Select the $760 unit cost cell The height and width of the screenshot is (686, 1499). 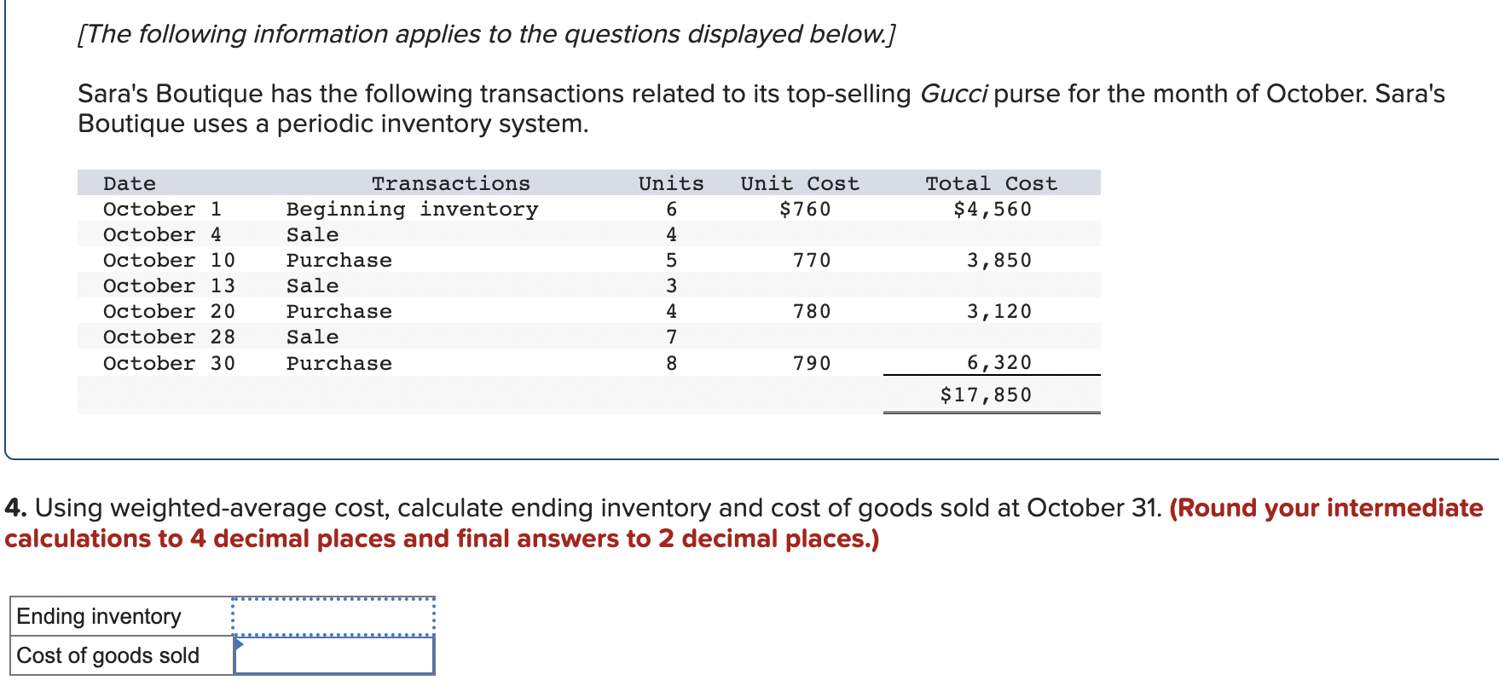804,209
